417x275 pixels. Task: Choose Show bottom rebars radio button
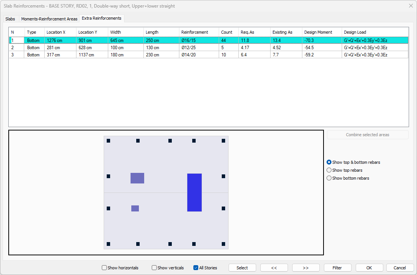point(348,178)
